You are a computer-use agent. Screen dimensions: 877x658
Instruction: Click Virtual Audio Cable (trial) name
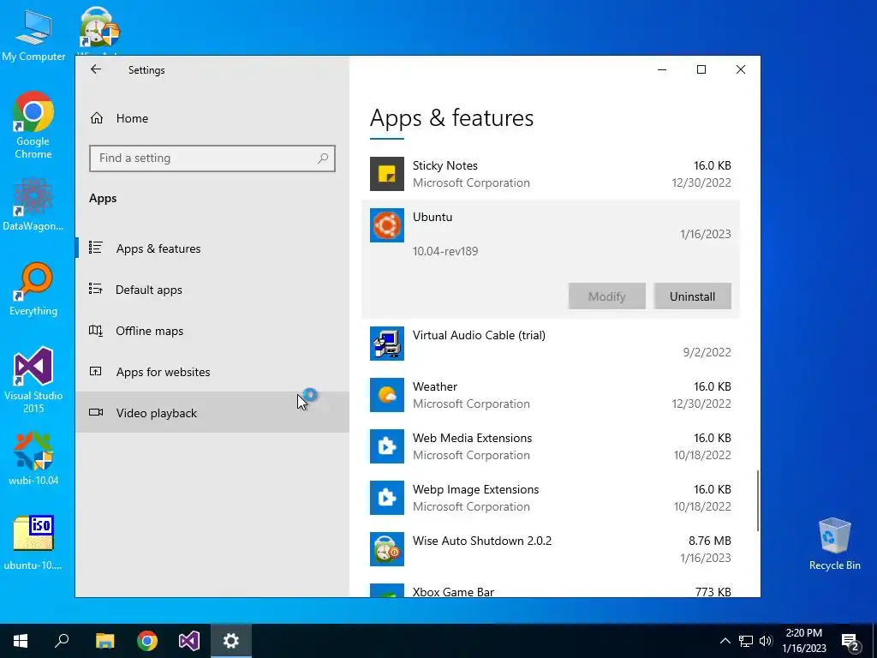479,335
